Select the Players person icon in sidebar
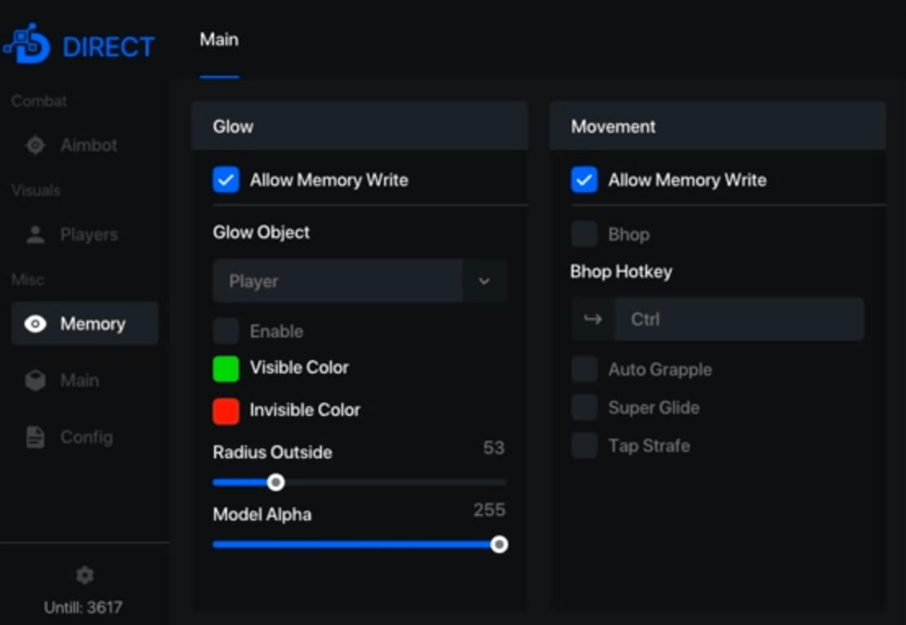Screen dimensions: 906x625 point(35,235)
